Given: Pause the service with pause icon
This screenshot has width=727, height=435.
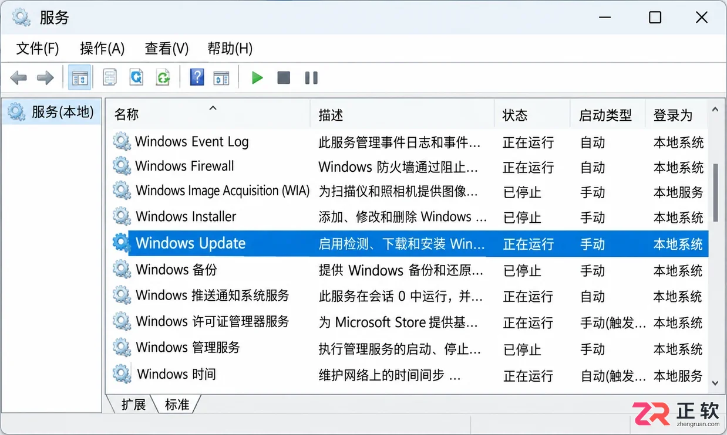Looking at the screenshot, I should point(311,77).
